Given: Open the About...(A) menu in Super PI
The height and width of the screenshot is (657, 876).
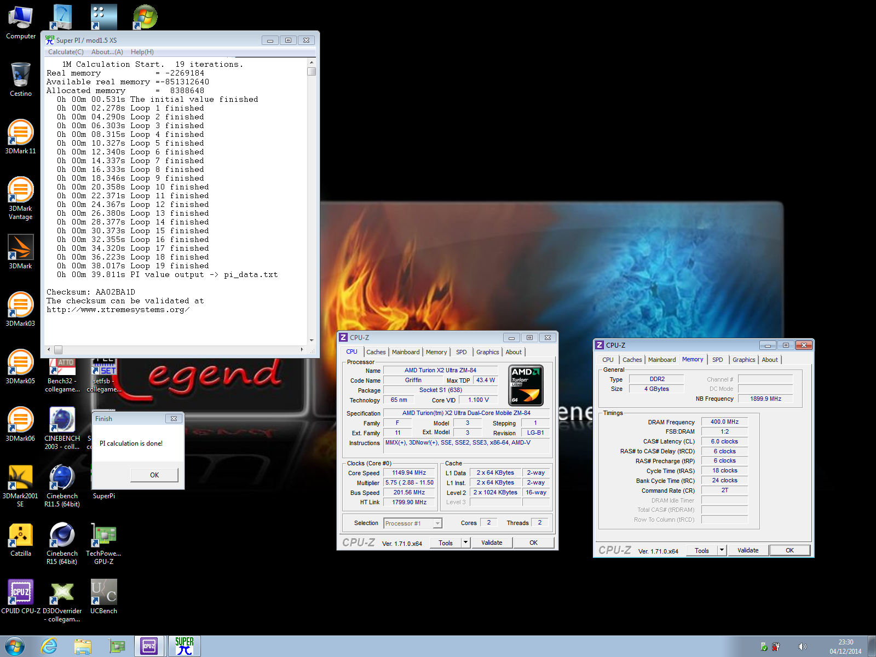Looking at the screenshot, I should (107, 52).
